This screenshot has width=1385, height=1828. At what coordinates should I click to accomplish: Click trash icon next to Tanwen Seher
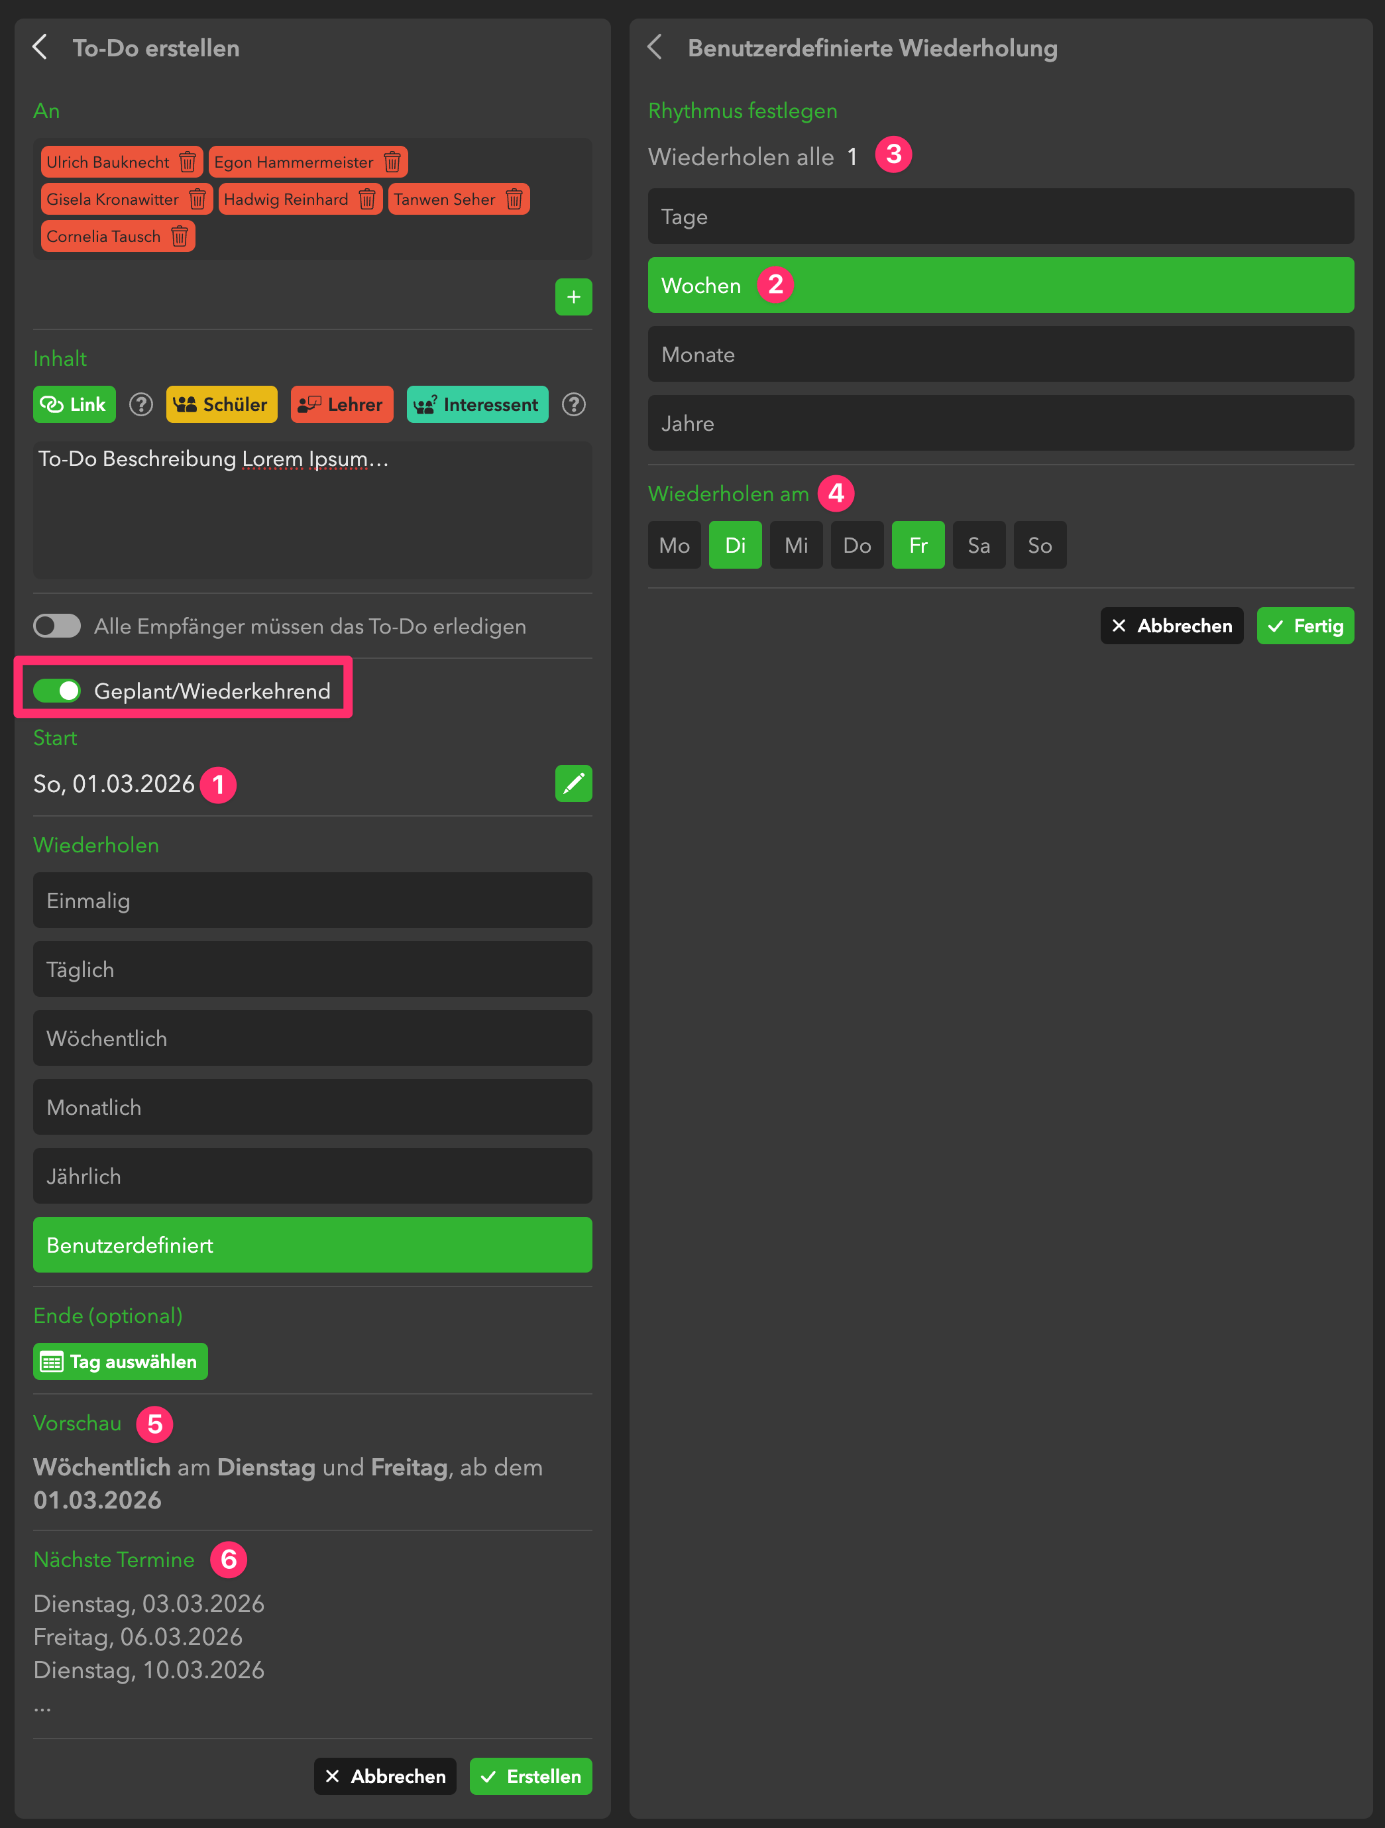(x=514, y=199)
